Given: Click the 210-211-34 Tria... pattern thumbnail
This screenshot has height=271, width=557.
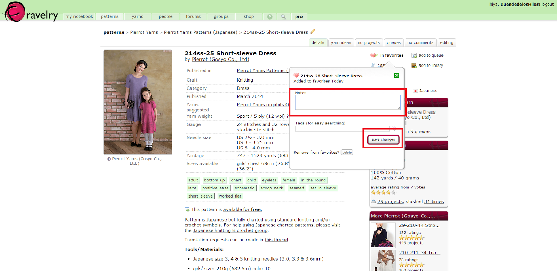Looking at the screenshot, I should [x=383, y=261].
